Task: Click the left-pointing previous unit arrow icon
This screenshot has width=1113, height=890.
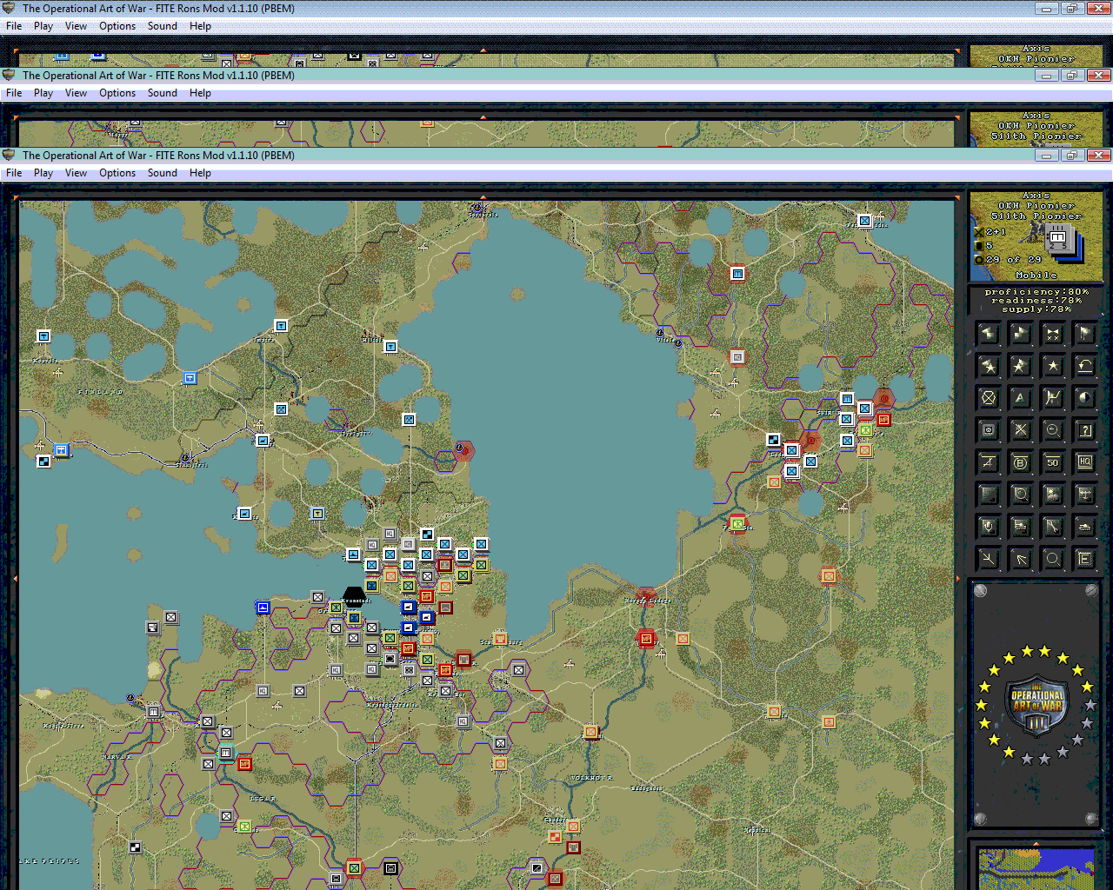Action: (x=988, y=334)
